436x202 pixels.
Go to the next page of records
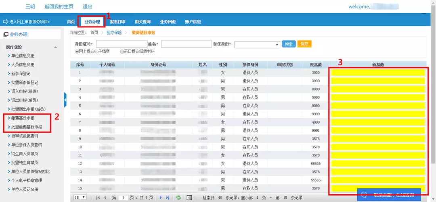point(161,198)
